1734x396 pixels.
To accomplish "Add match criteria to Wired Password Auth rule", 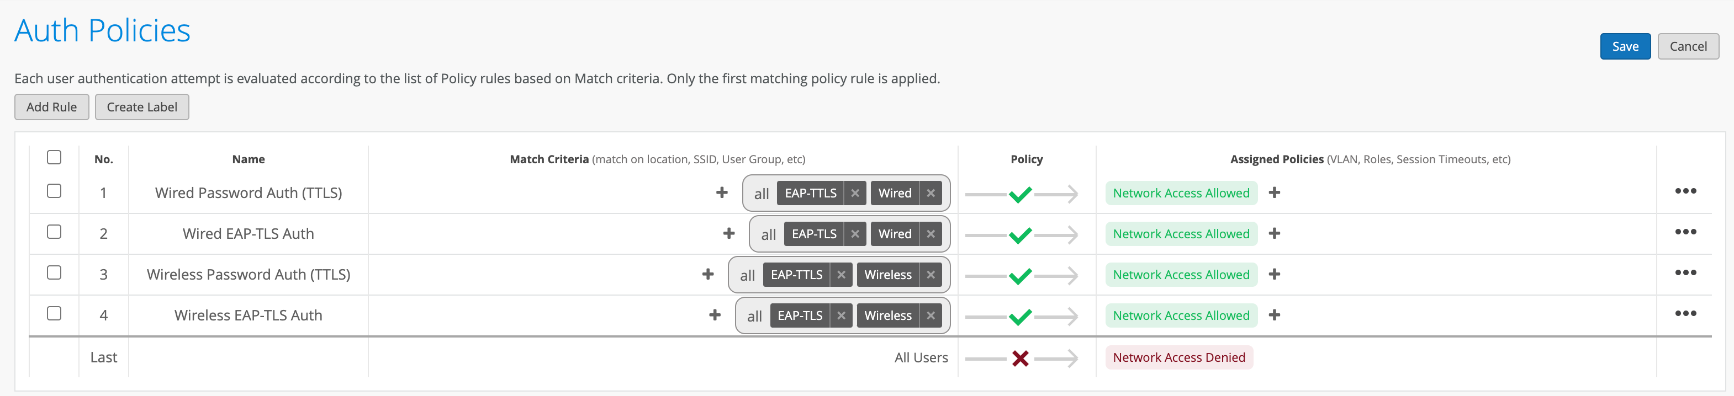I will click(x=722, y=193).
